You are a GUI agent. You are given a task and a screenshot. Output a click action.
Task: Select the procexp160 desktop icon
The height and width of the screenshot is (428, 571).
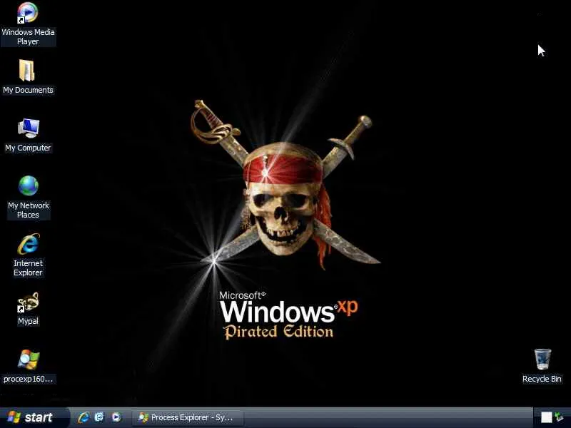[x=29, y=360]
